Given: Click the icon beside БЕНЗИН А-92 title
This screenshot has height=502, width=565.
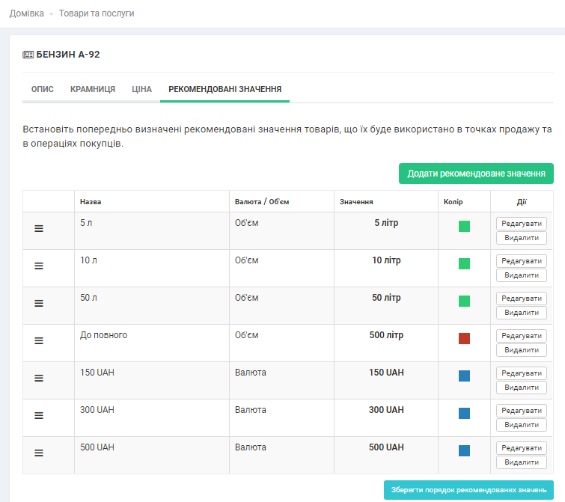Looking at the screenshot, I should pos(28,55).
